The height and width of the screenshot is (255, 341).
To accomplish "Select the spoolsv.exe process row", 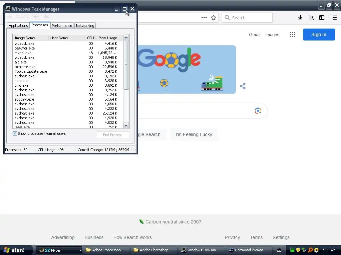I will (68, 99).
